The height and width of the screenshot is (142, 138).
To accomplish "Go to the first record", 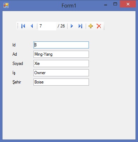I will click(23, 26).
